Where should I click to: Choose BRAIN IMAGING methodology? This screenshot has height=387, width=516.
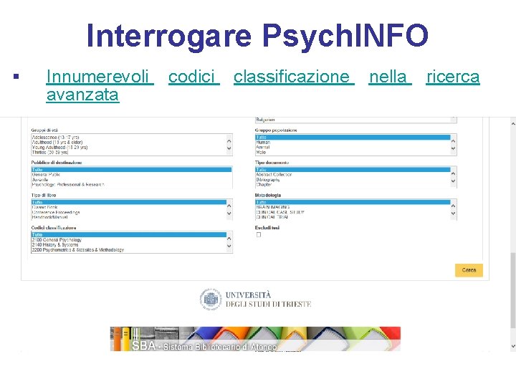pyautogui.click(x=353, y=207)
